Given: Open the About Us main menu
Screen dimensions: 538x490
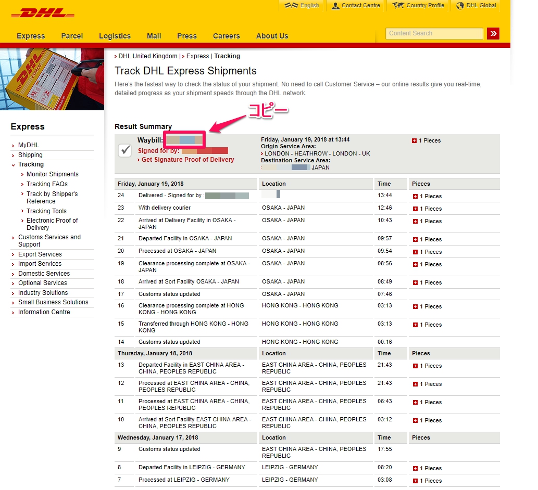Looking at the screenshot, I should click(272, 36).
